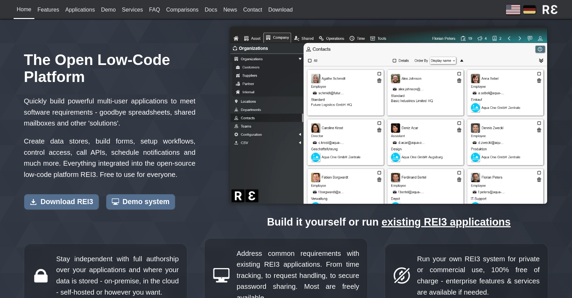The image size is (572, 298).
Task: Select Fabian Borgwardt's card checkbox
Action: [379, 173]
